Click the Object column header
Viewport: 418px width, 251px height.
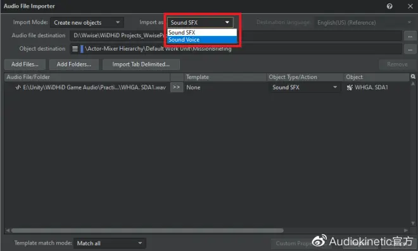[377, 77]
